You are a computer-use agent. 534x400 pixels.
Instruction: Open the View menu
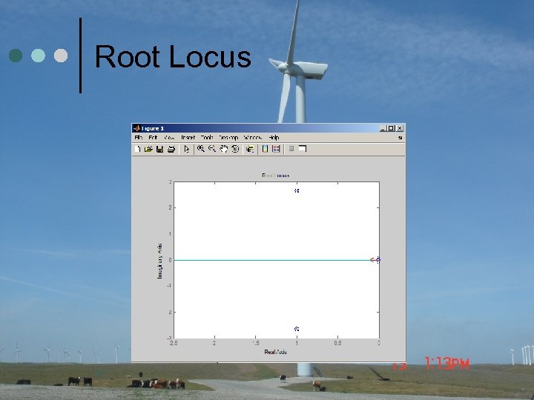tap(169, 138)
